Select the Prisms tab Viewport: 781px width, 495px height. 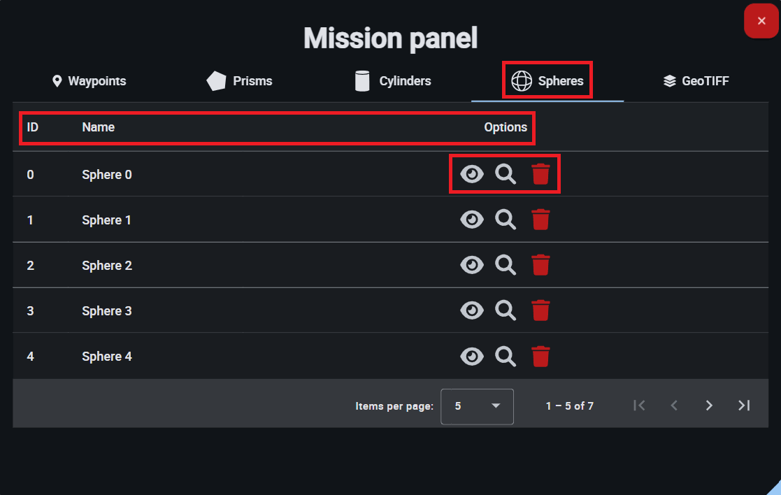pos(241,81)
